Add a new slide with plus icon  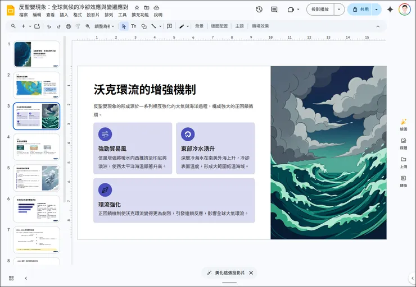tap(24, 26)
